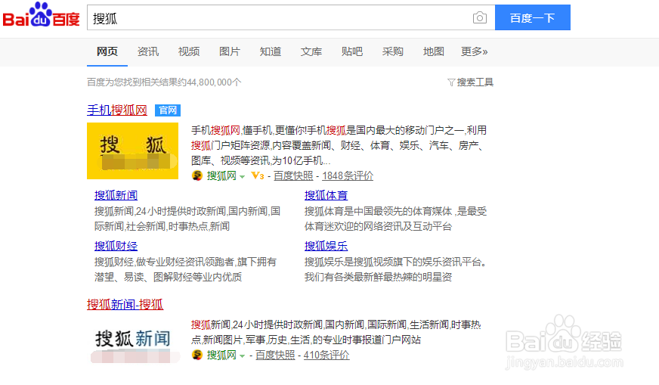Click the 搜索工具 filter icon
The image size is (659, 385).
451,82
